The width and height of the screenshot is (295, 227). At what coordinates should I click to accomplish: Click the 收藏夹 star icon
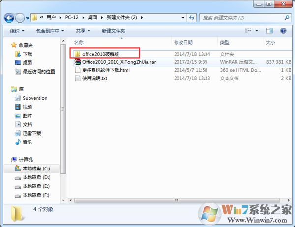(x=14, y=45)
